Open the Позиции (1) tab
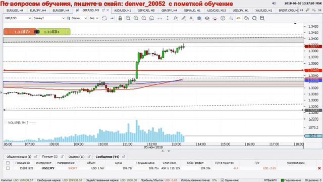The image size is (323, 182). pyautogui.click(x=50, y=157)
